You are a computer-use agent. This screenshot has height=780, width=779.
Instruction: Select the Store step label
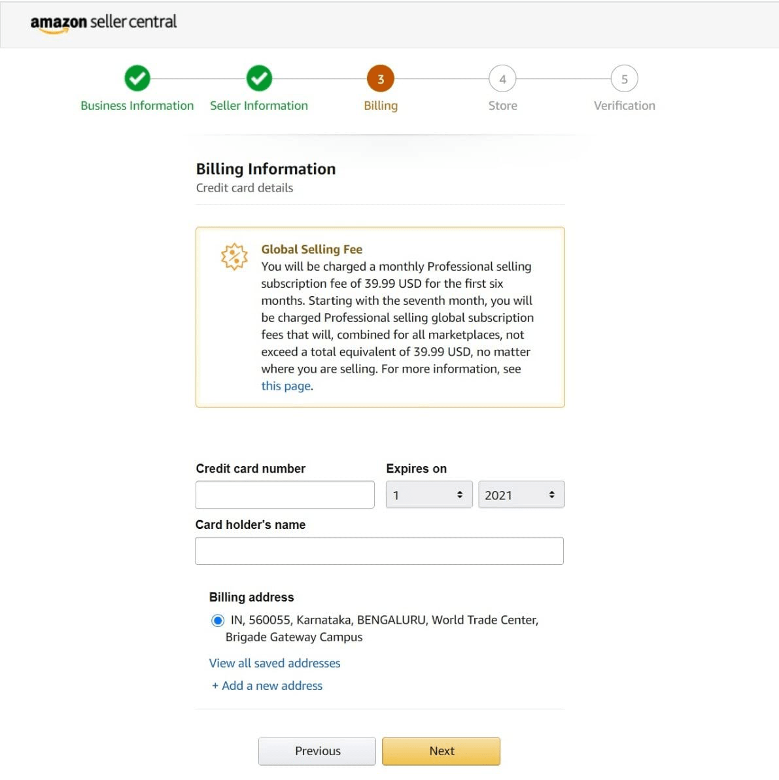click(x=502, y=105)
